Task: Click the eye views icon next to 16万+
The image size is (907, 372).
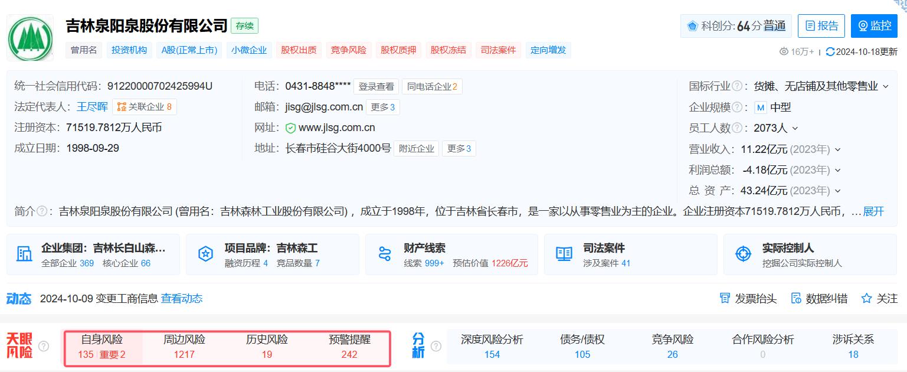Action: (x=784, y=51)
